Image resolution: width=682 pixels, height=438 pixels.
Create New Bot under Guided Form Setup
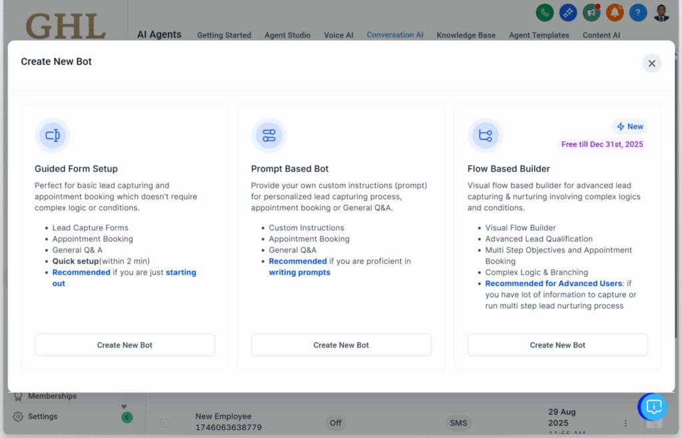[125, 345]
